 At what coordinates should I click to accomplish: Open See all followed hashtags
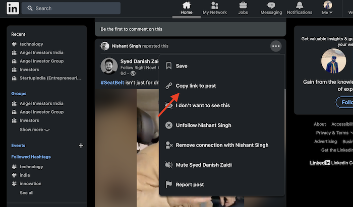[x=27, y=193]
